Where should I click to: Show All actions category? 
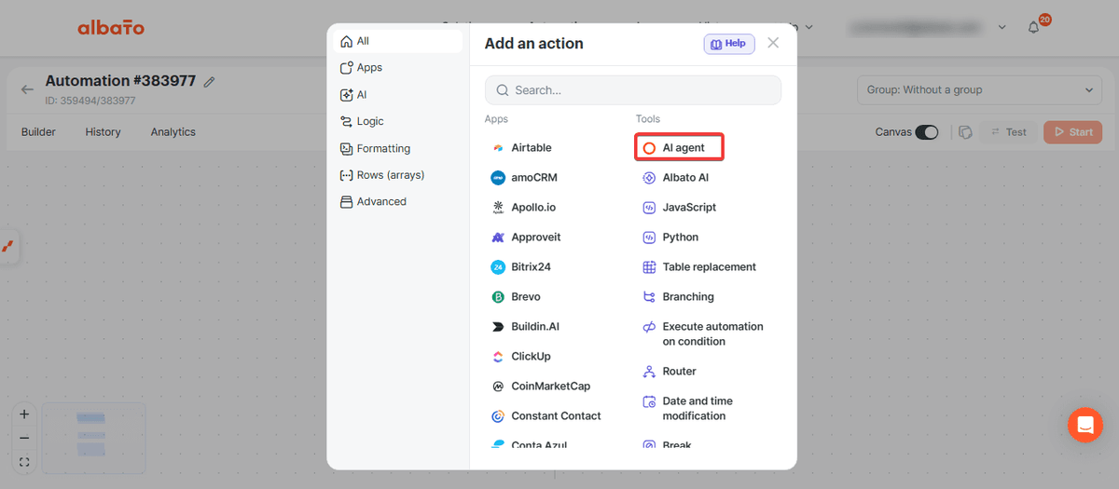pyautogui.click(x=398, y=41)
